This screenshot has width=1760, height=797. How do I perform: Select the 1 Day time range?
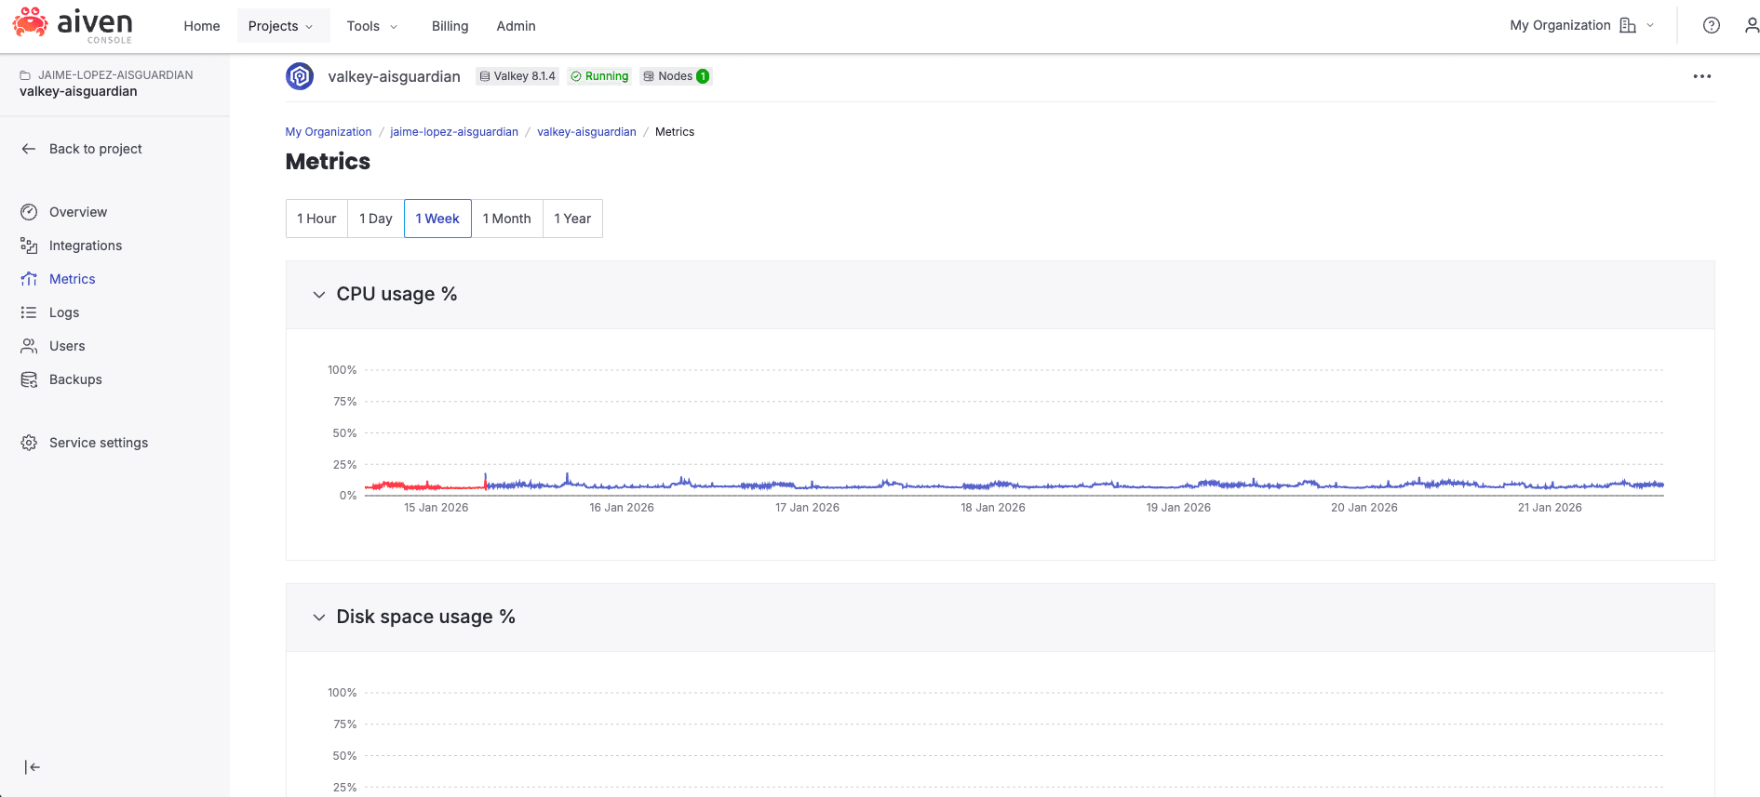coord(376,219)
